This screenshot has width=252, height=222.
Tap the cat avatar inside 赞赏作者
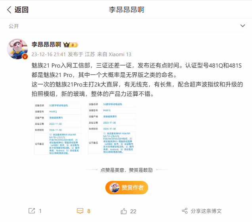[114, 188]
